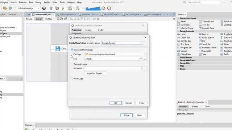Select Image Within Project radio option
232x130 pixels.
(72, 50)
